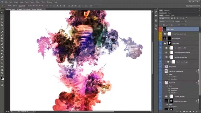Viewport: 201px width, 113px height.
Task: Select the History Brush tool
Action: click(2, 41)
